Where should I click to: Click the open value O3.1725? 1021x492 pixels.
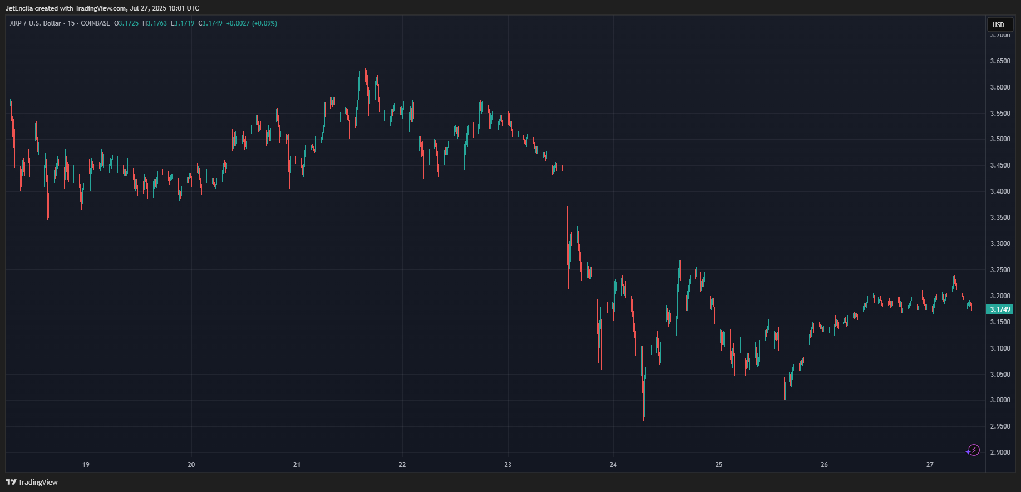coord(126,23)
